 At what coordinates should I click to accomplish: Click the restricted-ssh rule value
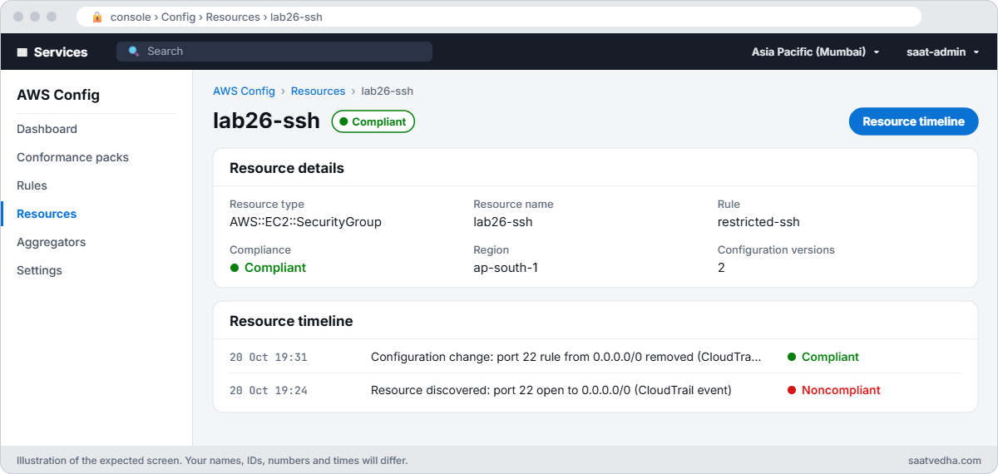758,222
